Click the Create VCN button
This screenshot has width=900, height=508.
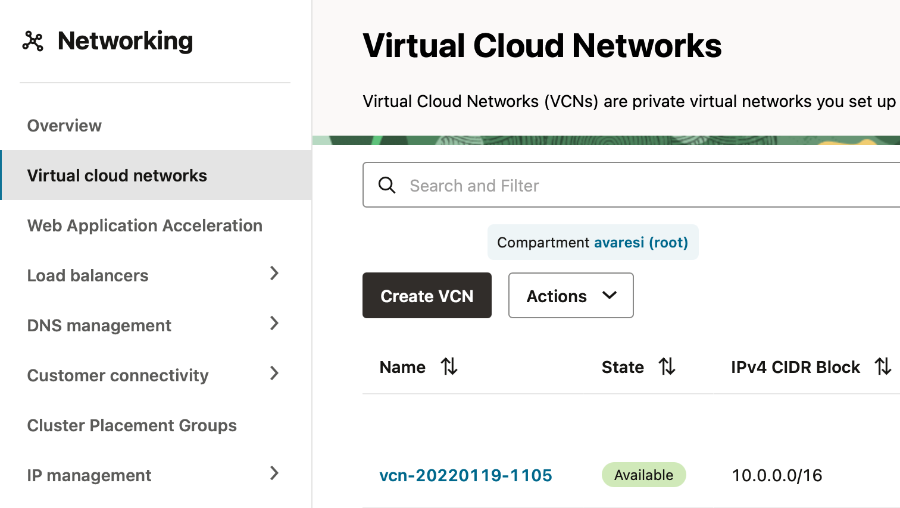pos(427,296)
